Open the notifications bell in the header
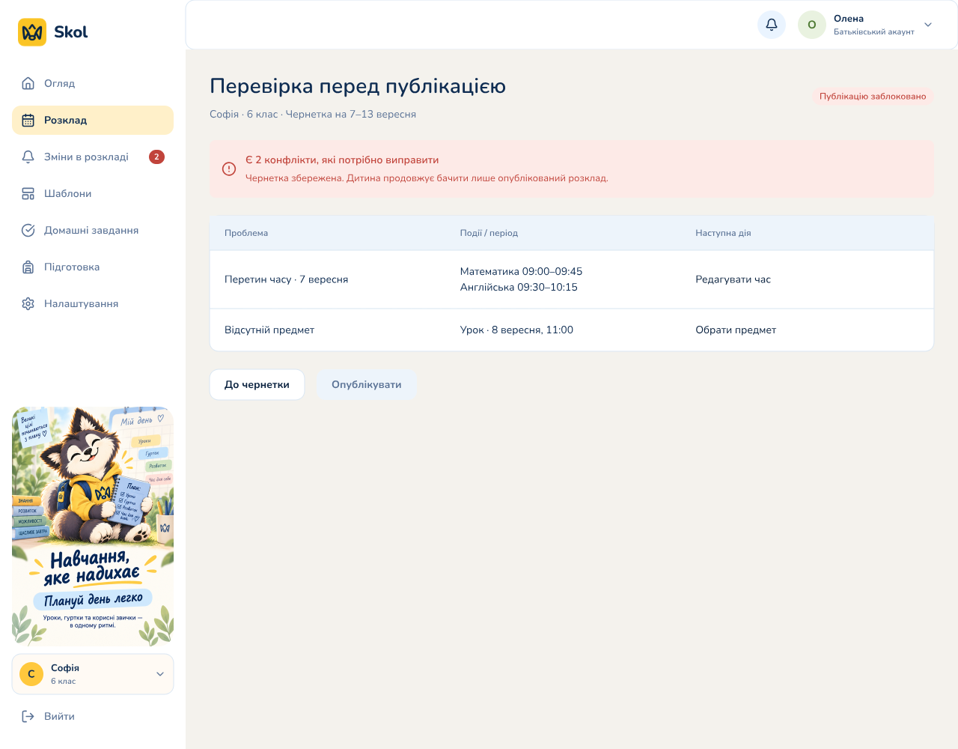 (772, 25)
